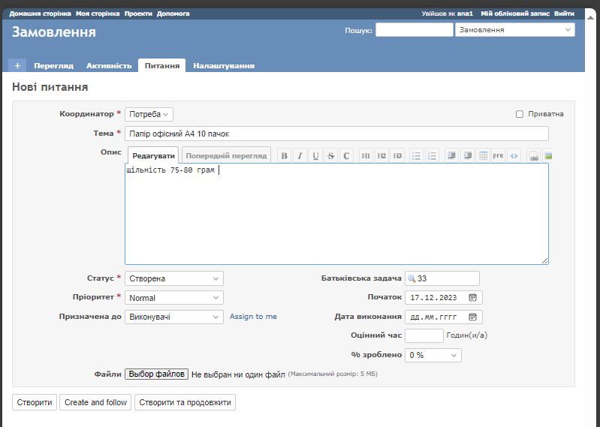Click the Выбор файлов file button
This screenshot has height=427, width=600.
(156, 374)
